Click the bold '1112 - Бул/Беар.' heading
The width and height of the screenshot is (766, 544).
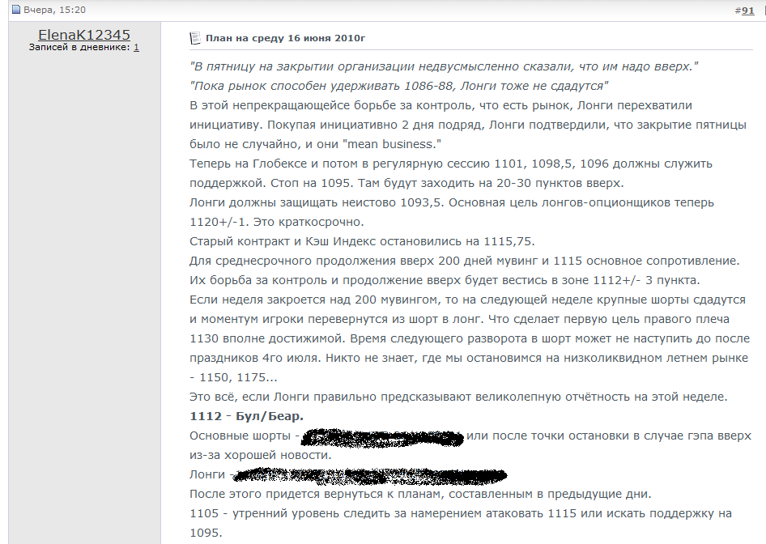pos(246,417)
